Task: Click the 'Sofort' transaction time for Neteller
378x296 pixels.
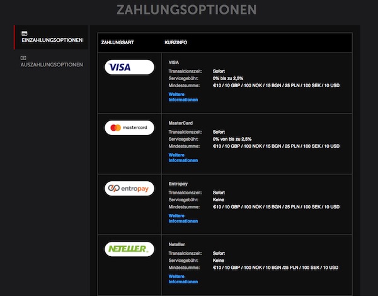Action: pyautogui.click(x=219, y=253)
